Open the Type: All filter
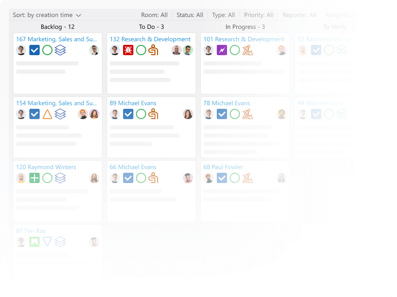Image resolution: width=397 pixels, height=297 pixels. 223,15
